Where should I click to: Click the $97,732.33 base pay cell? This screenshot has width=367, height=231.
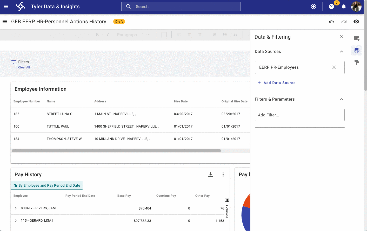(142, 221)
